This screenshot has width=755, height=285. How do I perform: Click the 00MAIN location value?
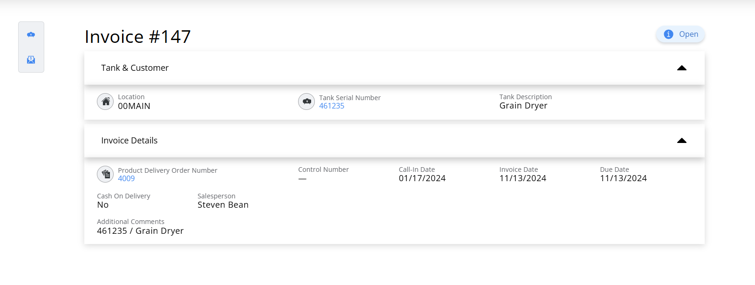(x=134, y=106)
